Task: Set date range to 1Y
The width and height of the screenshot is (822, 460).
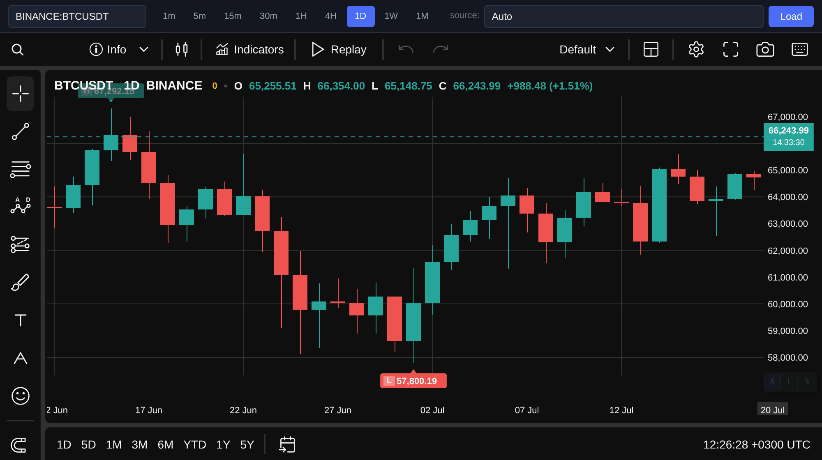Action: (223, 445)
